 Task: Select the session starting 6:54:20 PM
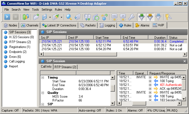point(113,49)
